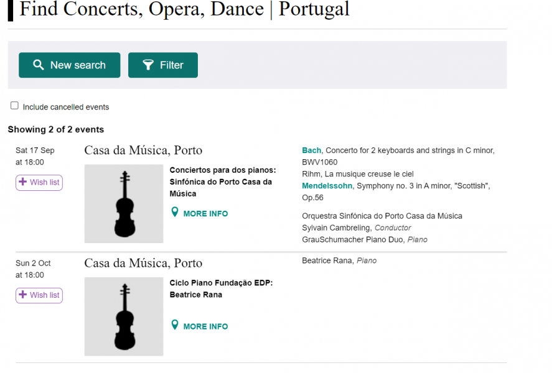
Task: Open the Mendelssohn composer link
Action: (x=327, y=186)
